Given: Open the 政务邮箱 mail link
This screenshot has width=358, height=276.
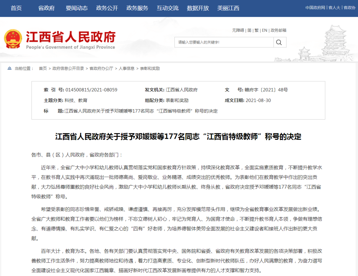Looking at the screenshot, I should coord(278,30).
